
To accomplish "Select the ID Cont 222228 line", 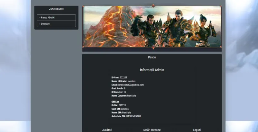I will pos(119,77).
